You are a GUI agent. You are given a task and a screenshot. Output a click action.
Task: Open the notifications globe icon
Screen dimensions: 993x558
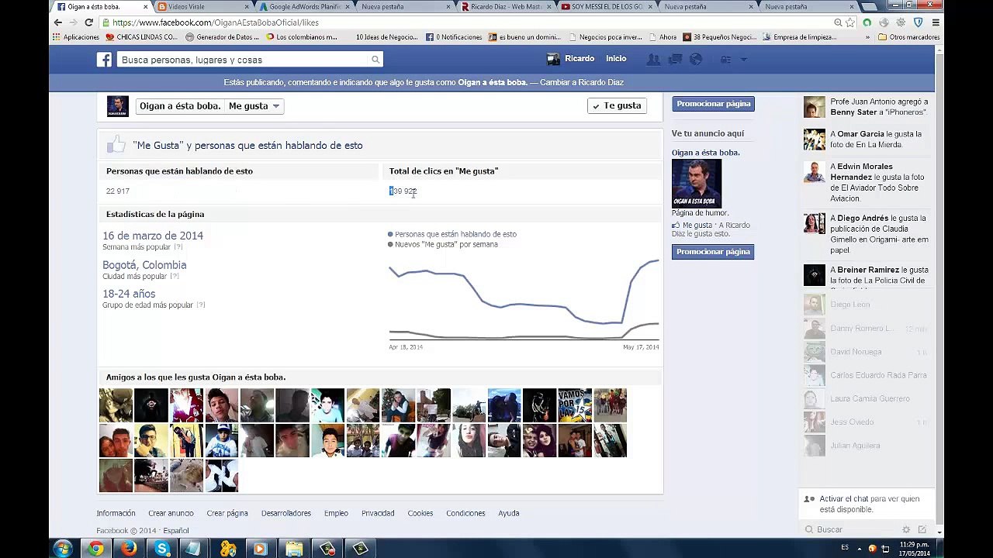(696, 60)
